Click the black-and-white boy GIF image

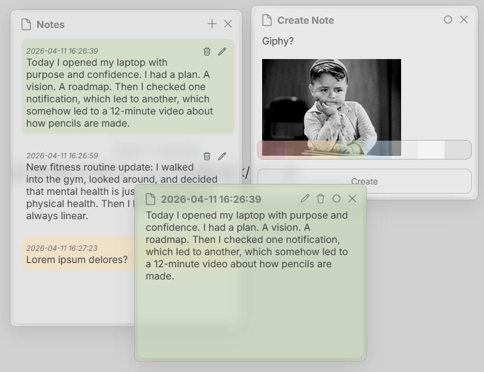coord(332,107)
